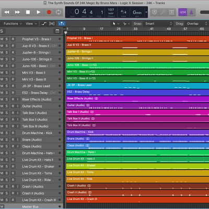
Task: Click the global Solo S button above tracks
Action: tap(2, 31)
